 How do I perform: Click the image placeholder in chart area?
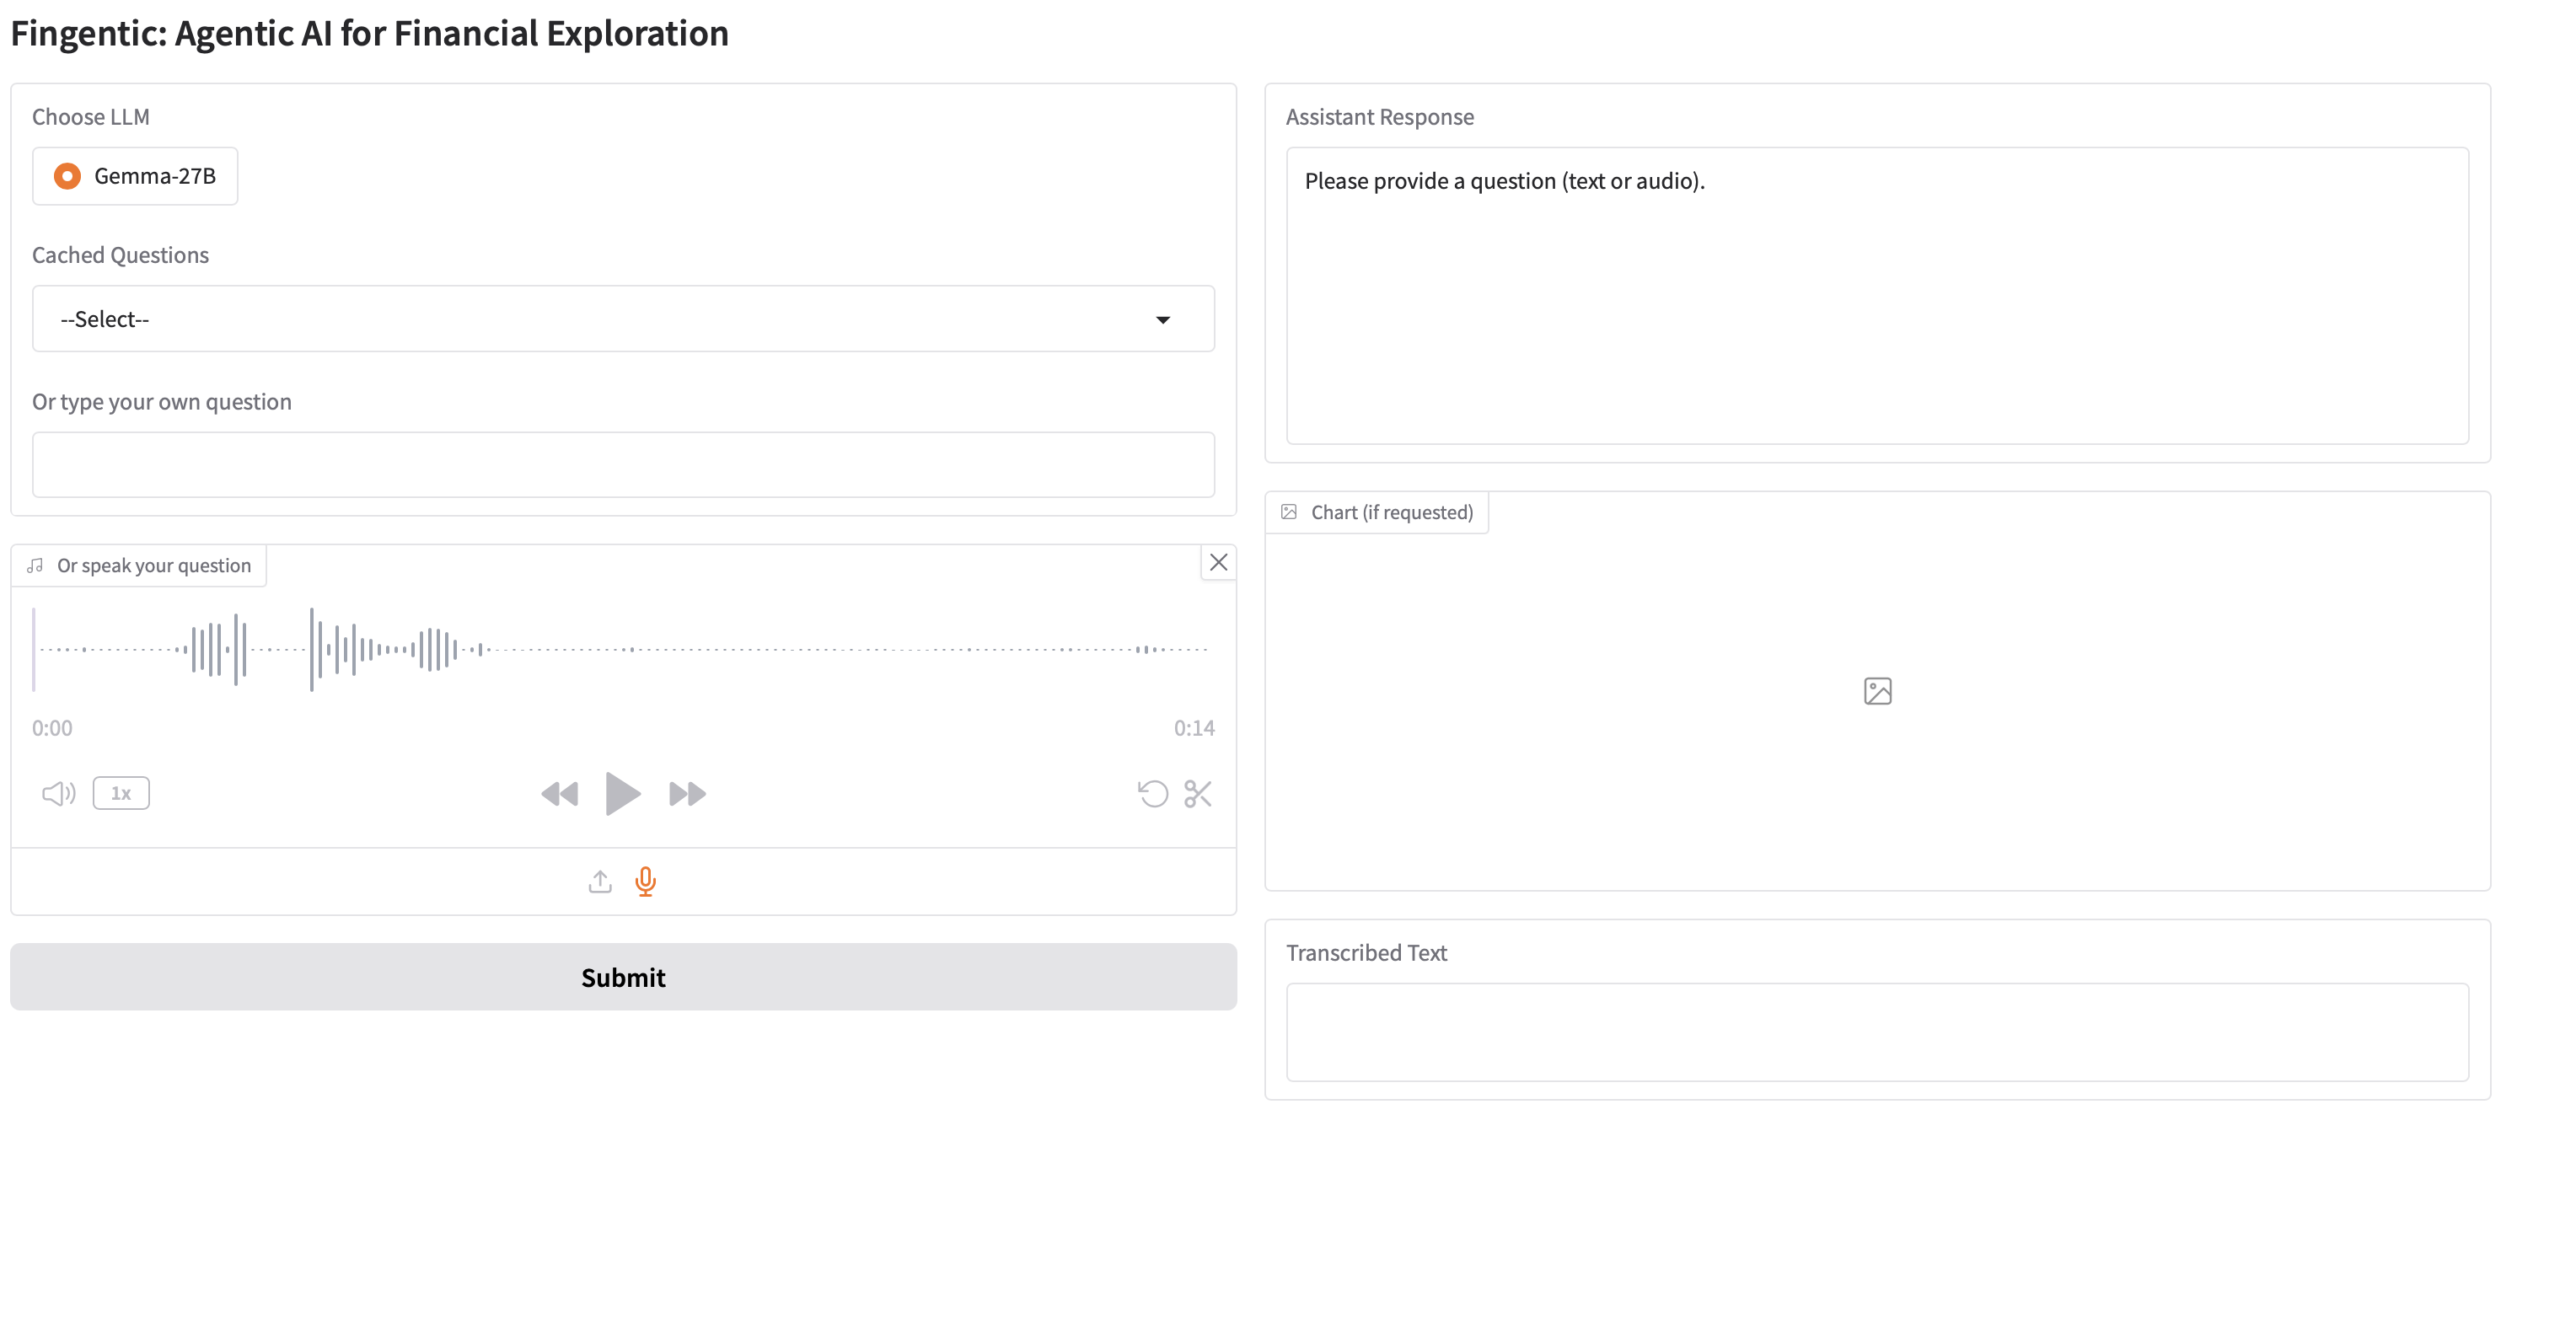click(1877, 691)
